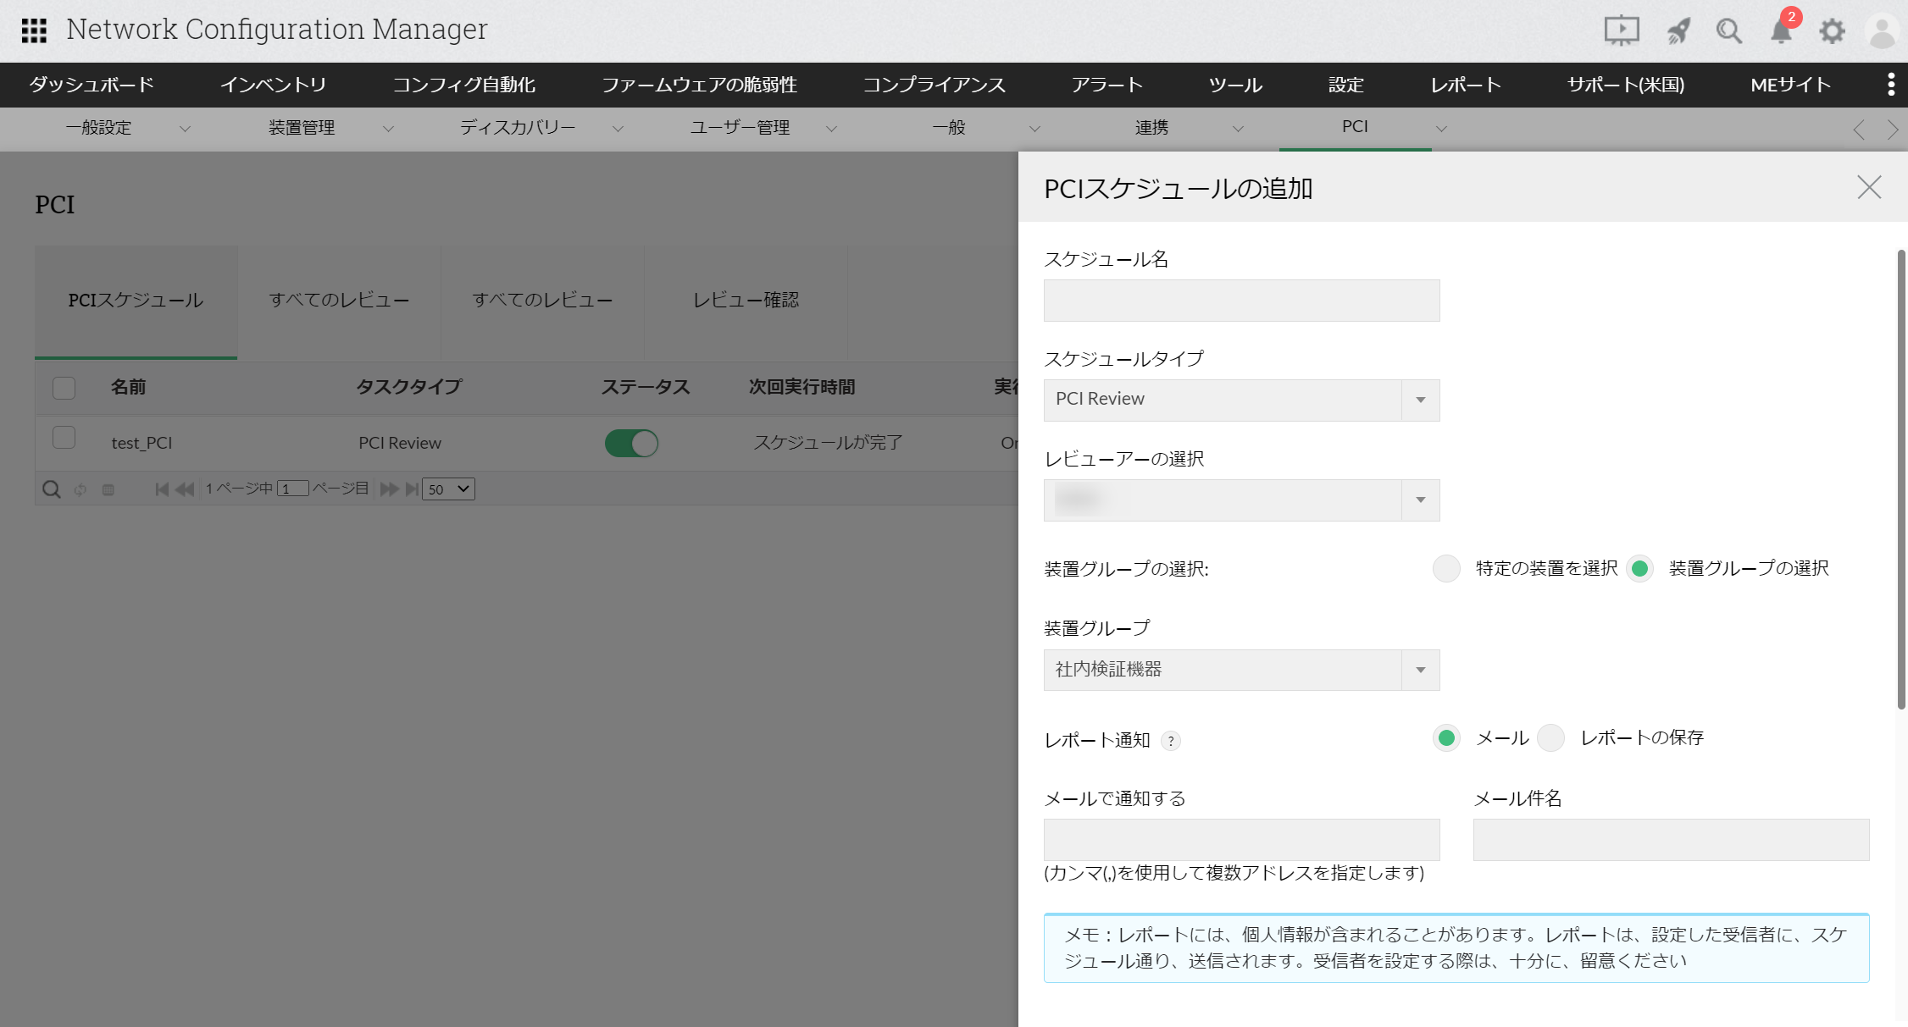This screenshot has height=1027, width=1908.
Task: Open the スケジュールタイプ PCI Review dropdown
Action: [1241, 400]
